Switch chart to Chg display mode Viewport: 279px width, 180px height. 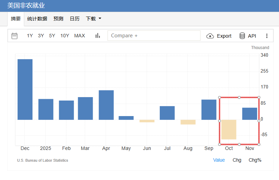pyautogui.click(x=237, y=160)
